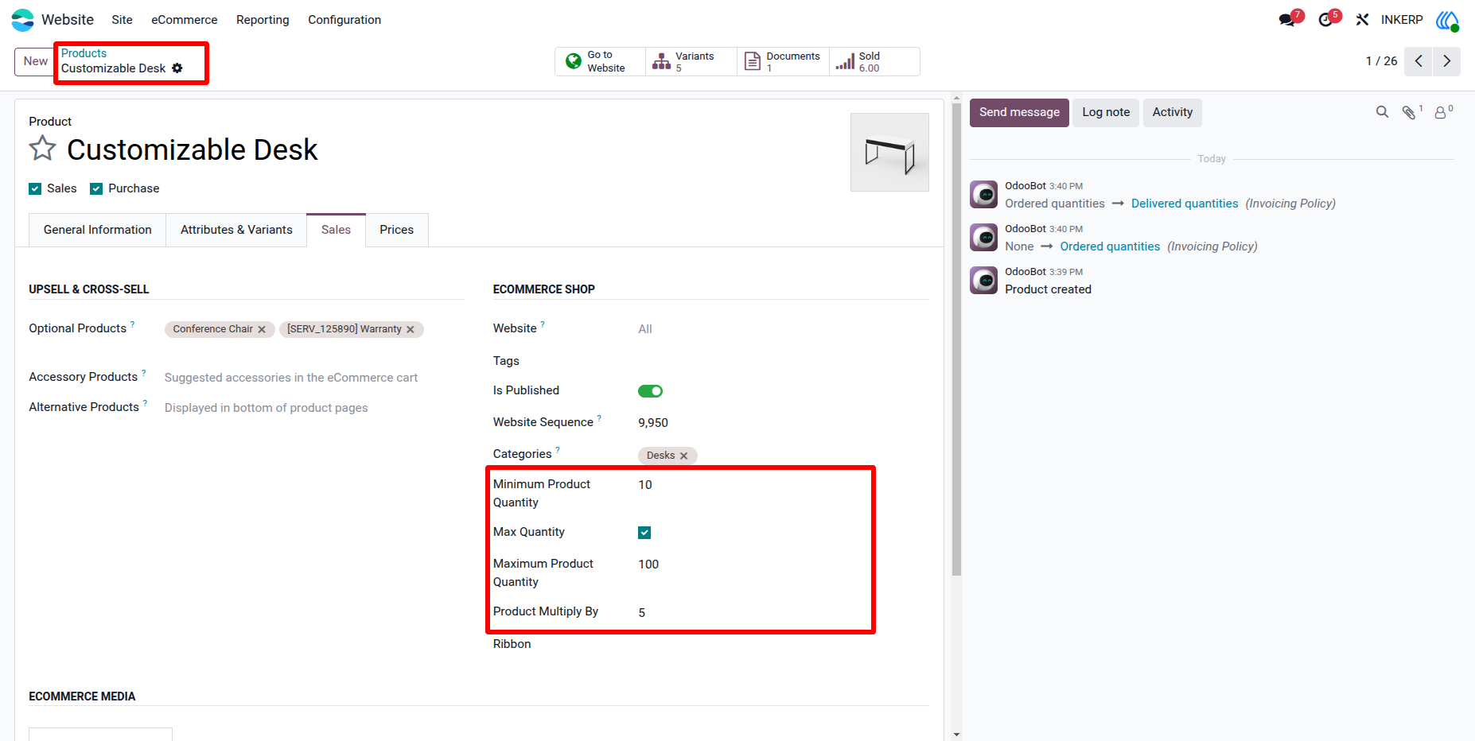Switch to the Prices tab
The image size is (1475, 741).
coord(396,230)
